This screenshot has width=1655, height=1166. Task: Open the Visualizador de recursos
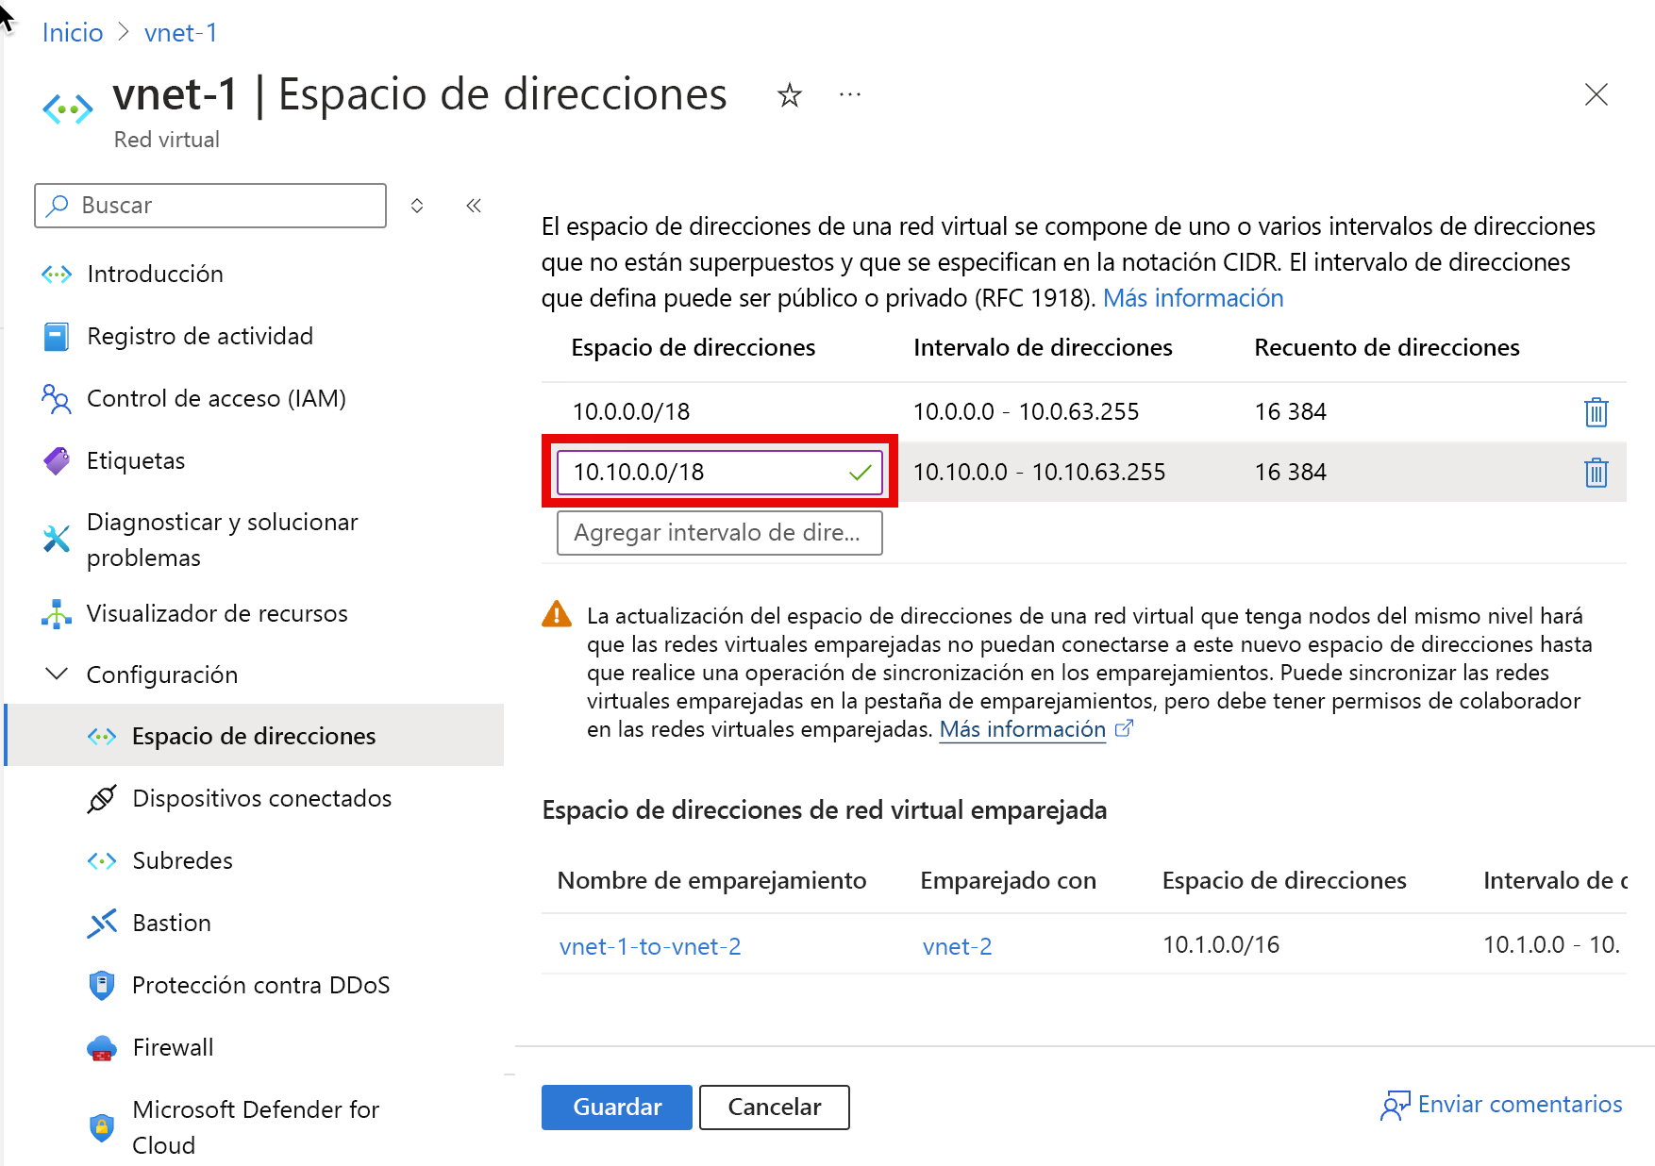coord(216,613)
